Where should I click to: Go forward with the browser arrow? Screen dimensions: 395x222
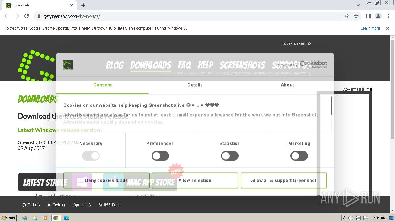pyautogui.click(x=17, y=16)
